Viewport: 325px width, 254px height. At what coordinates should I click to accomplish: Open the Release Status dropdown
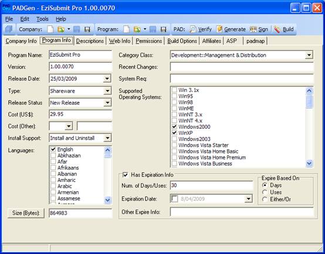coord(107,102)
